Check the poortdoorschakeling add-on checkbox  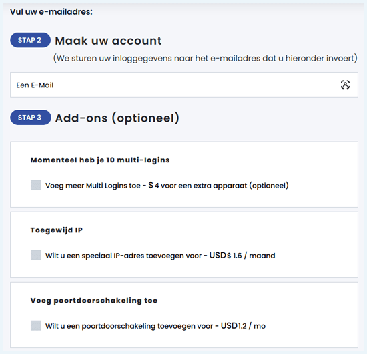35,326
